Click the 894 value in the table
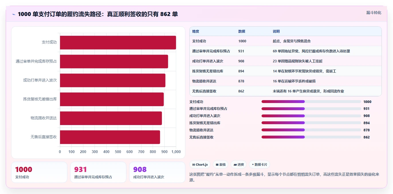This screenshot has height=194, width=393. tap(241, 71)
